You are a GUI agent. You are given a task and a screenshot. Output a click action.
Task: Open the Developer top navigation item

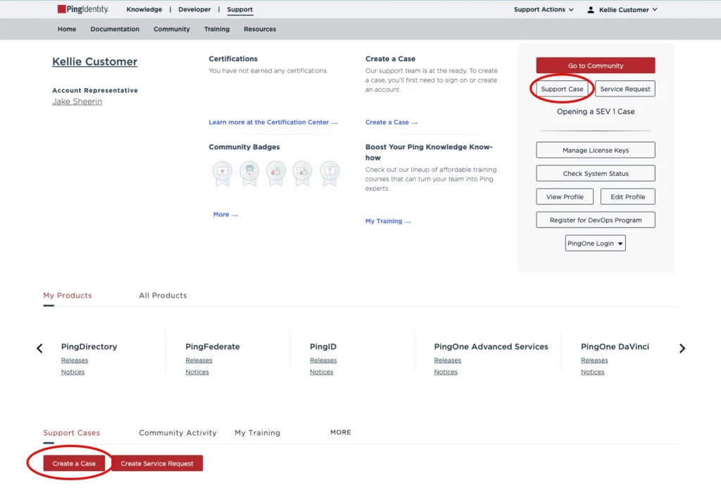[194, 9]
